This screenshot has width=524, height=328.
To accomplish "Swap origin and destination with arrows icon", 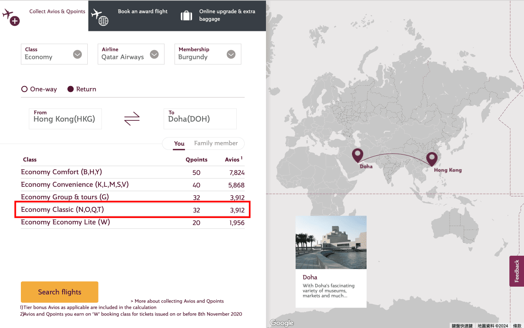I will [132, 119].
